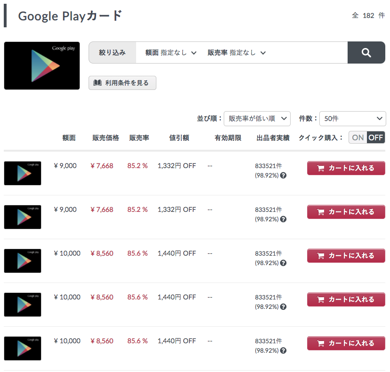
Task: Click 利用条件を見る button
Action: (122, 83)
